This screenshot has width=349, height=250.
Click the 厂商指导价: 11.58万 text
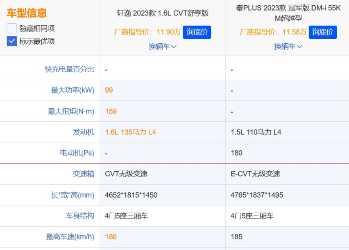tap(273, 32)
